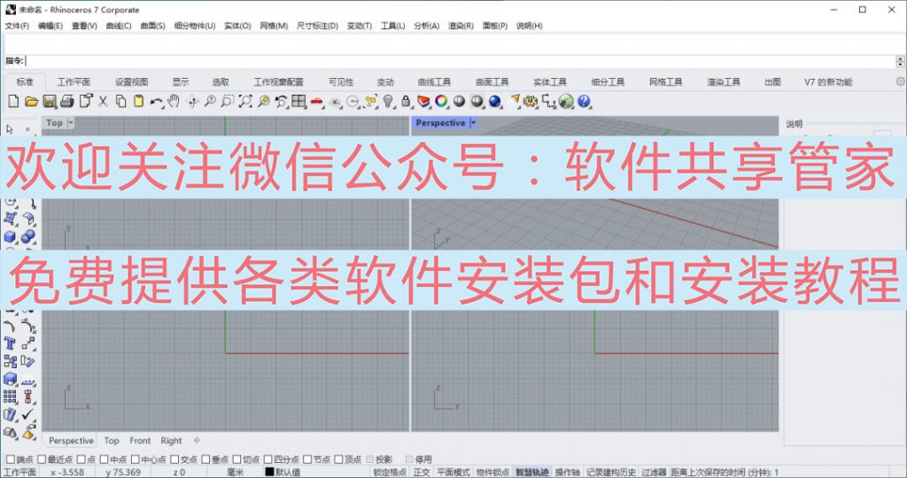Select the Boolean union spheres tool
Screen dimensions: 907x478
click(27, 236)
